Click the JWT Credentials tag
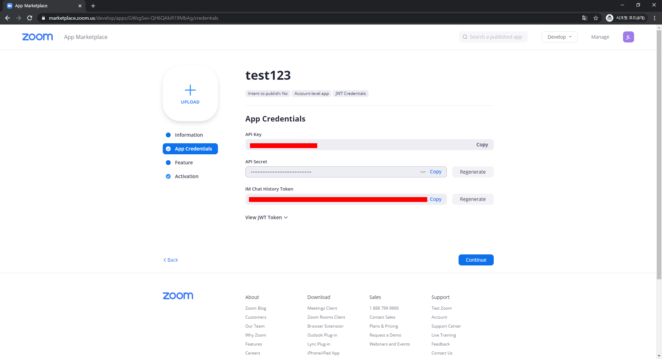The width and height of the screenshot is (662, 359). 350,94
